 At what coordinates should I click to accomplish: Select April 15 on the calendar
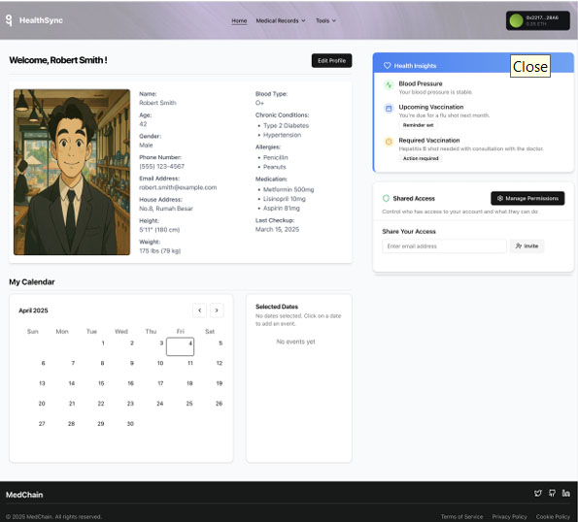[x=101, y=383]
